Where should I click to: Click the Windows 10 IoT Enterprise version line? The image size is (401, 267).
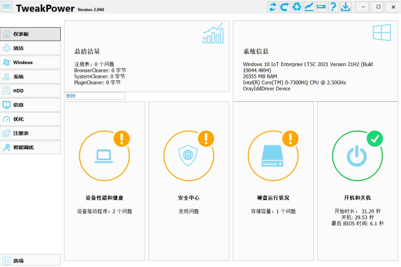click(x=308, y=67)
